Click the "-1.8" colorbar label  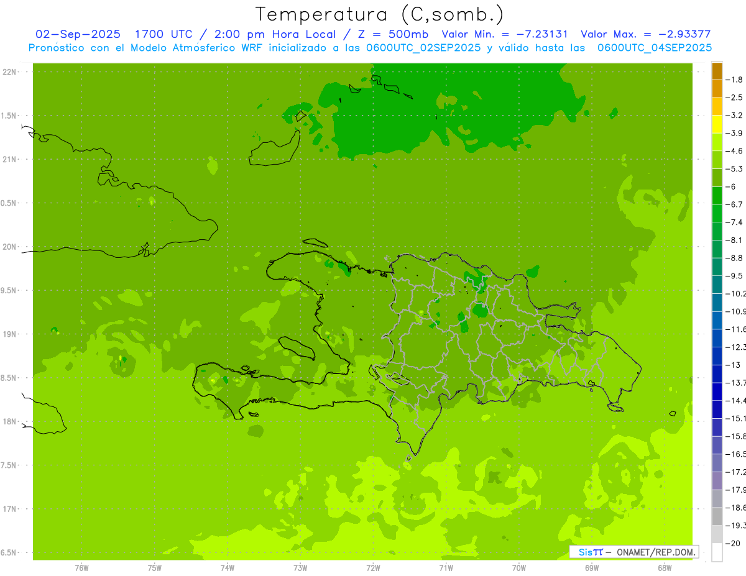click(x=735, y=80)
